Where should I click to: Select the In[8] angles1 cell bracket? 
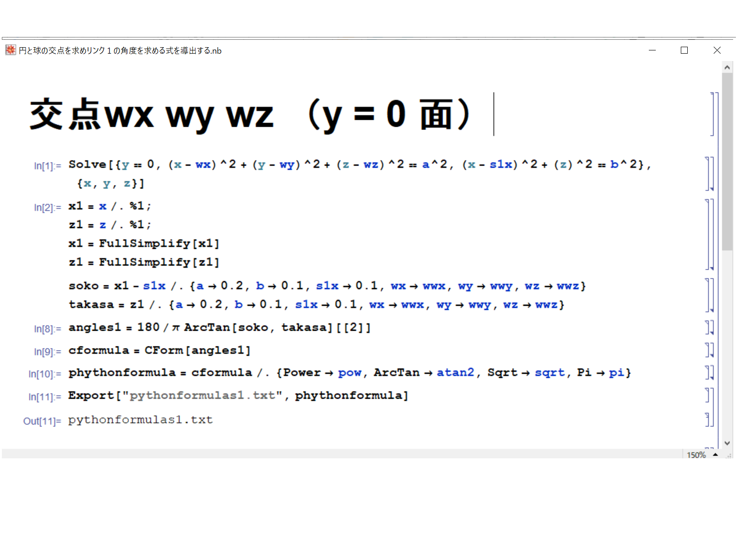[710, 327]
